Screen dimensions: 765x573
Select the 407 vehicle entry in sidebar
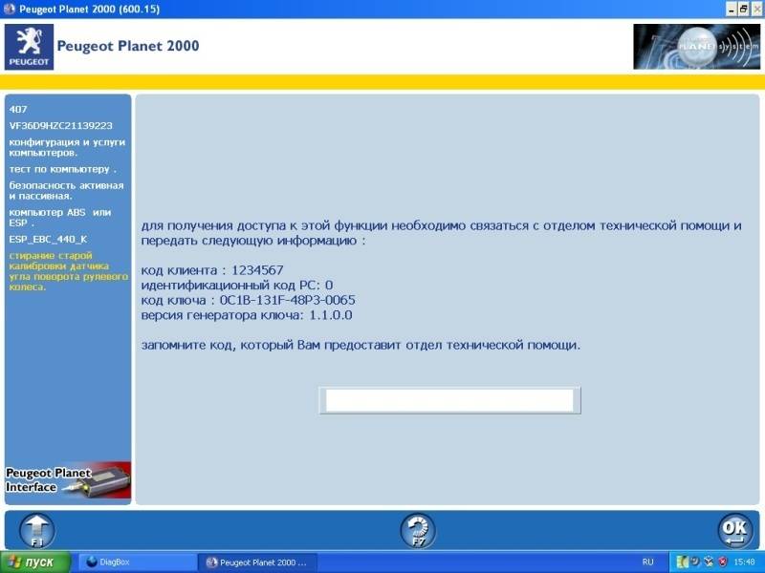point(18,109)
